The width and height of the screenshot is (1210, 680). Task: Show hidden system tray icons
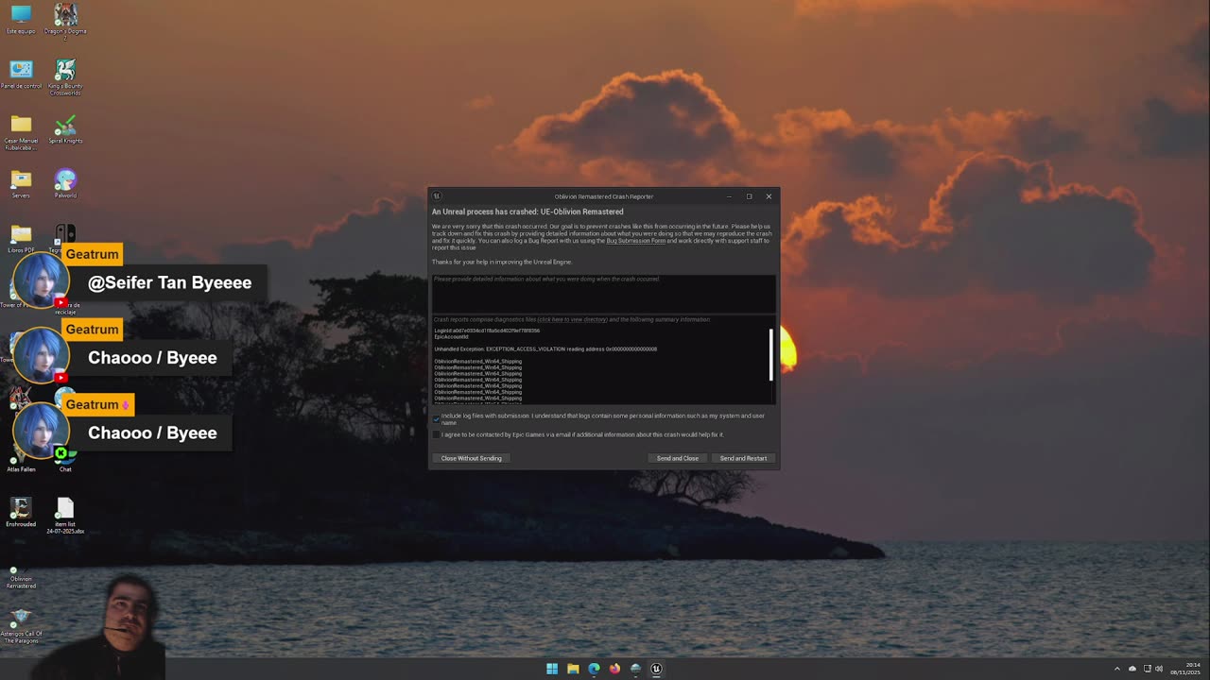tap(1117, 669)
